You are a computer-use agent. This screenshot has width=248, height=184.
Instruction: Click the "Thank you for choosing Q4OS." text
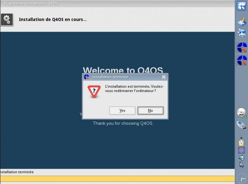click(123, 123)
